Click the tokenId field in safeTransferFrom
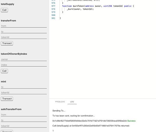This screenshot has height=132, width=156. [x=24, y=126]
